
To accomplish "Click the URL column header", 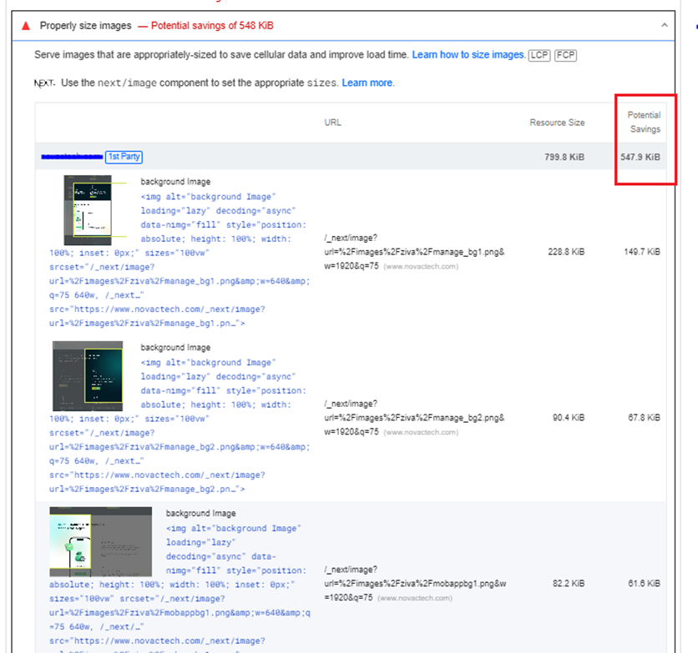I will (x=332, y=123).
